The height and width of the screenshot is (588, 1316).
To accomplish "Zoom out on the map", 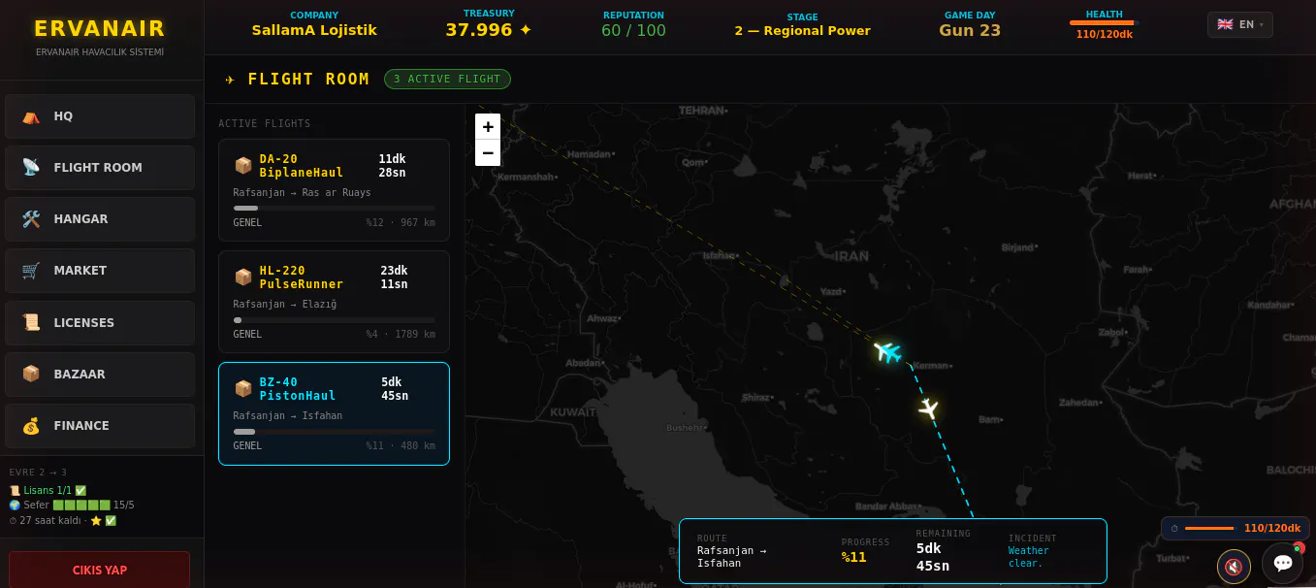I will (488, 153).
